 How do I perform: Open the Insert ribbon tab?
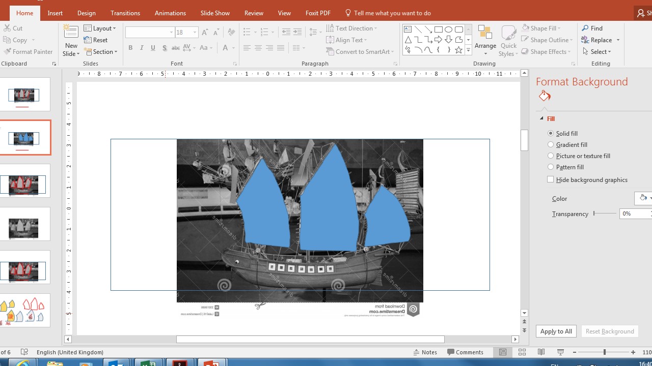[55, 13]
